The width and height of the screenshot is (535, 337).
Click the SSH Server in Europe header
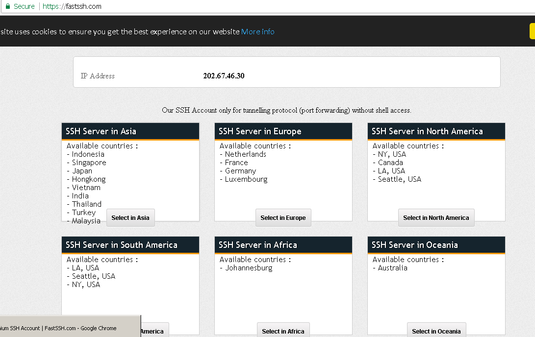260,131
